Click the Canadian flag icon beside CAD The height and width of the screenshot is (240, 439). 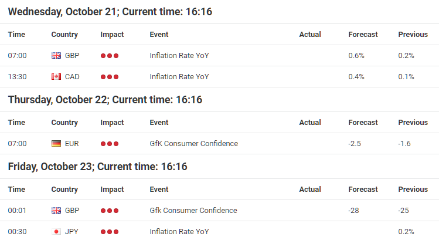(x=56, y=76)
